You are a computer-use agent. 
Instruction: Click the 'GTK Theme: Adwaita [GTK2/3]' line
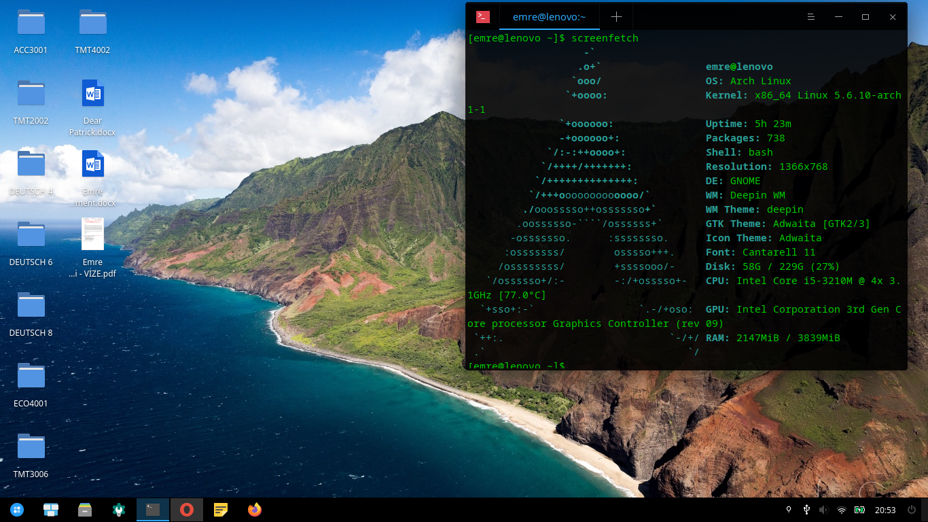coord(788,224)
